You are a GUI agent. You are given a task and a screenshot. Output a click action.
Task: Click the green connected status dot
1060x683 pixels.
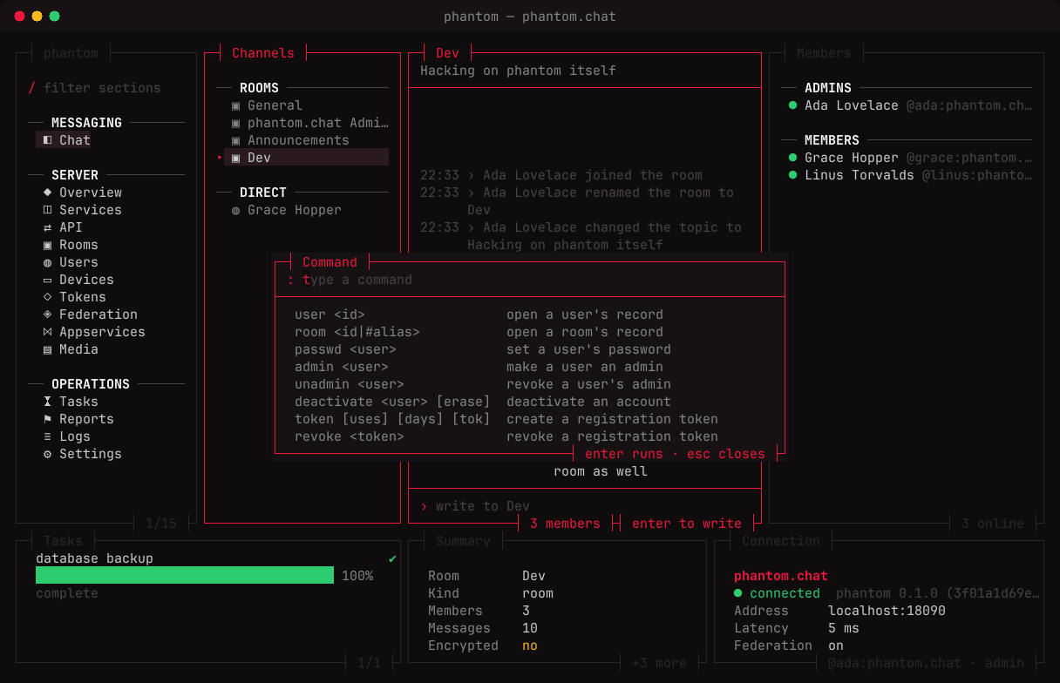point(738,593)
